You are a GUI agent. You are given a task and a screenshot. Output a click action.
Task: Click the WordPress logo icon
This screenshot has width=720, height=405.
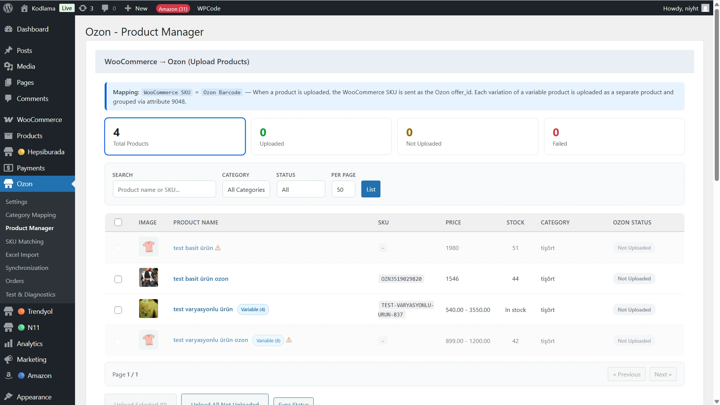click(x=8, y=8)
